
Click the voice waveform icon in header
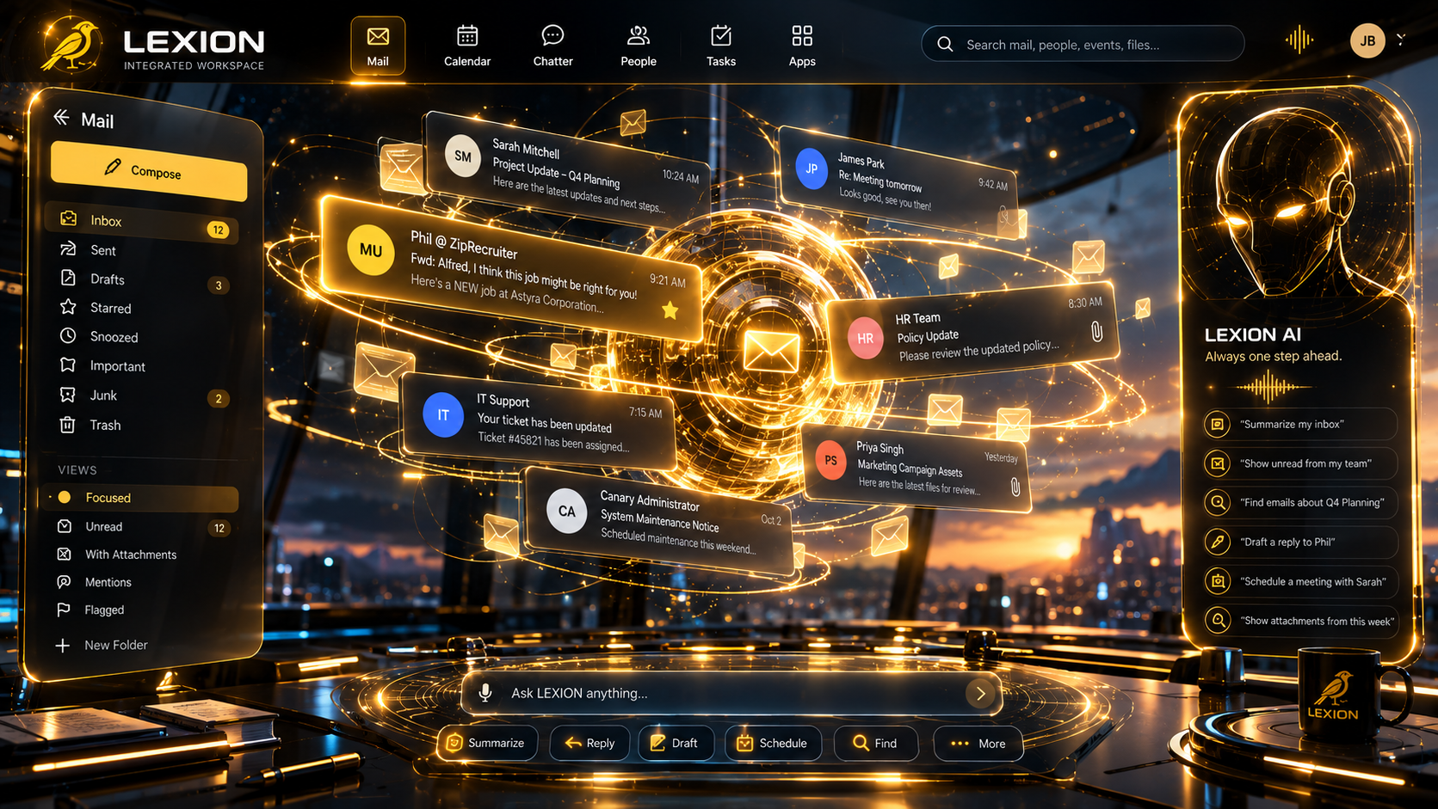(1299, 40)
